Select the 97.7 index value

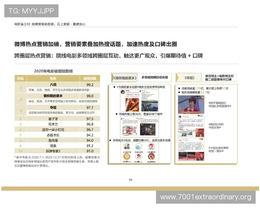click(90, 107)
